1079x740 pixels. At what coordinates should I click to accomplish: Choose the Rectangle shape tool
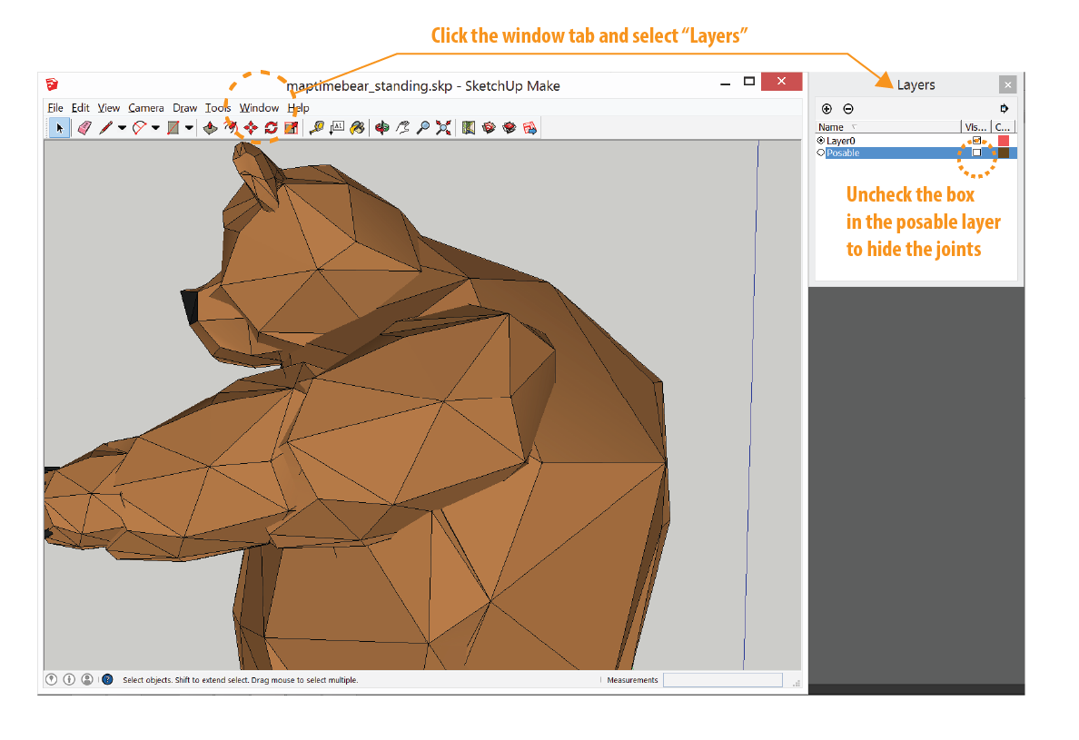[173, 128]
